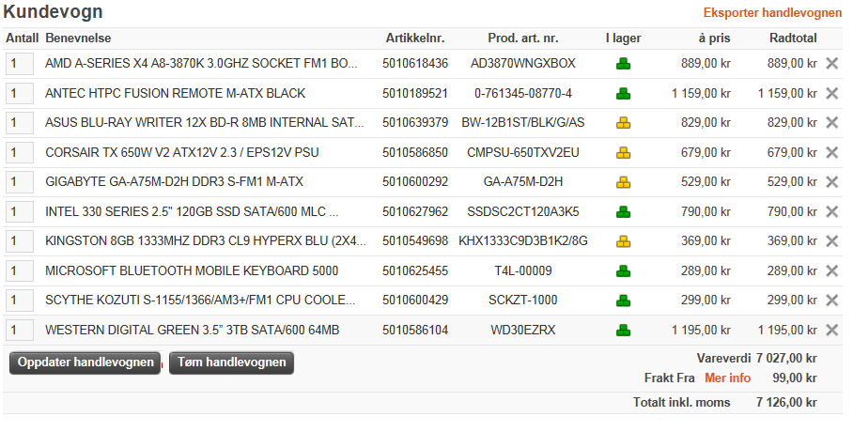Delete the Kingston 8GB HyperX row

coord(831,241)
